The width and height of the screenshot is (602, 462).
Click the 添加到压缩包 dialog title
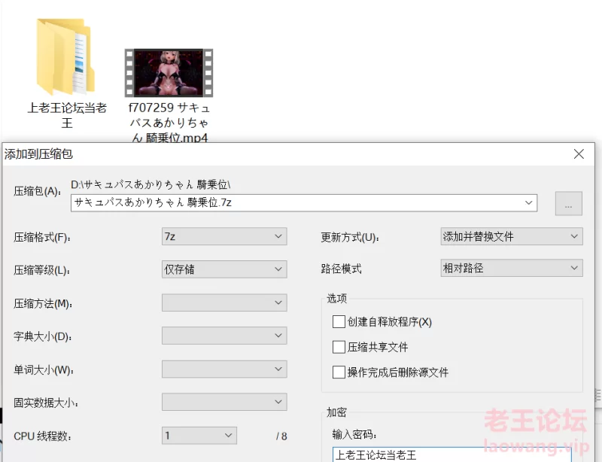pos(38,154)
